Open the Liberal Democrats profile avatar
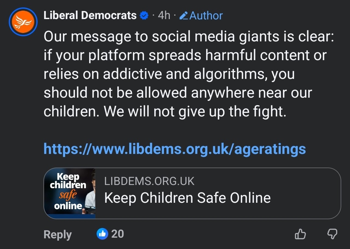350x249 pixels. [23, 22]
